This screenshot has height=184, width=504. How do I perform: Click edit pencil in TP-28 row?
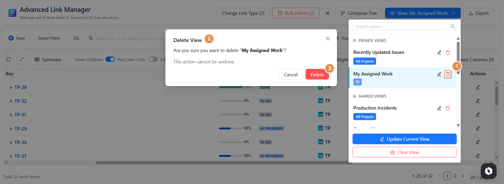[x=478, y=87]
